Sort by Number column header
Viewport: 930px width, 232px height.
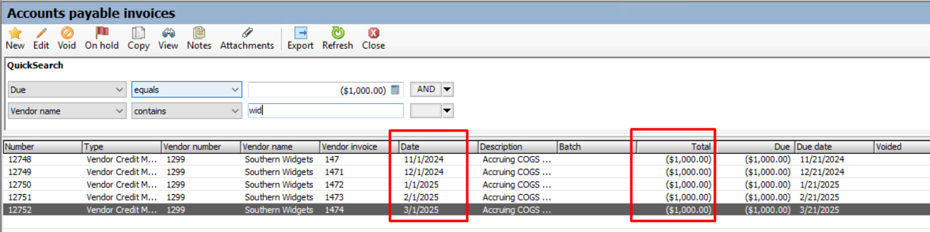[42, 147]
